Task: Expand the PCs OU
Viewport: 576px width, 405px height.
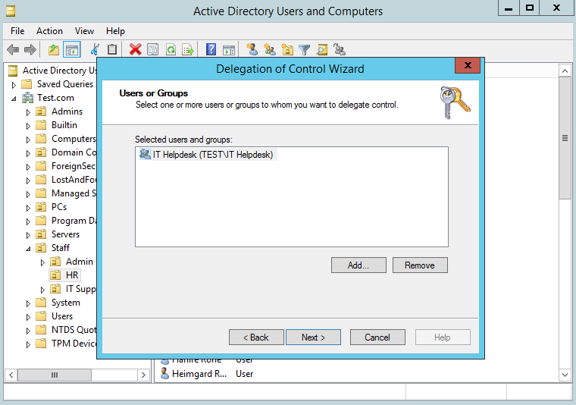Action: (28, 208)
